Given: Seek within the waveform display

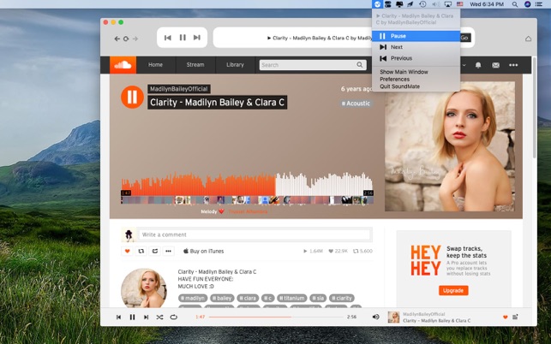Looking at the screenshot, I should (x=247, y=184).
